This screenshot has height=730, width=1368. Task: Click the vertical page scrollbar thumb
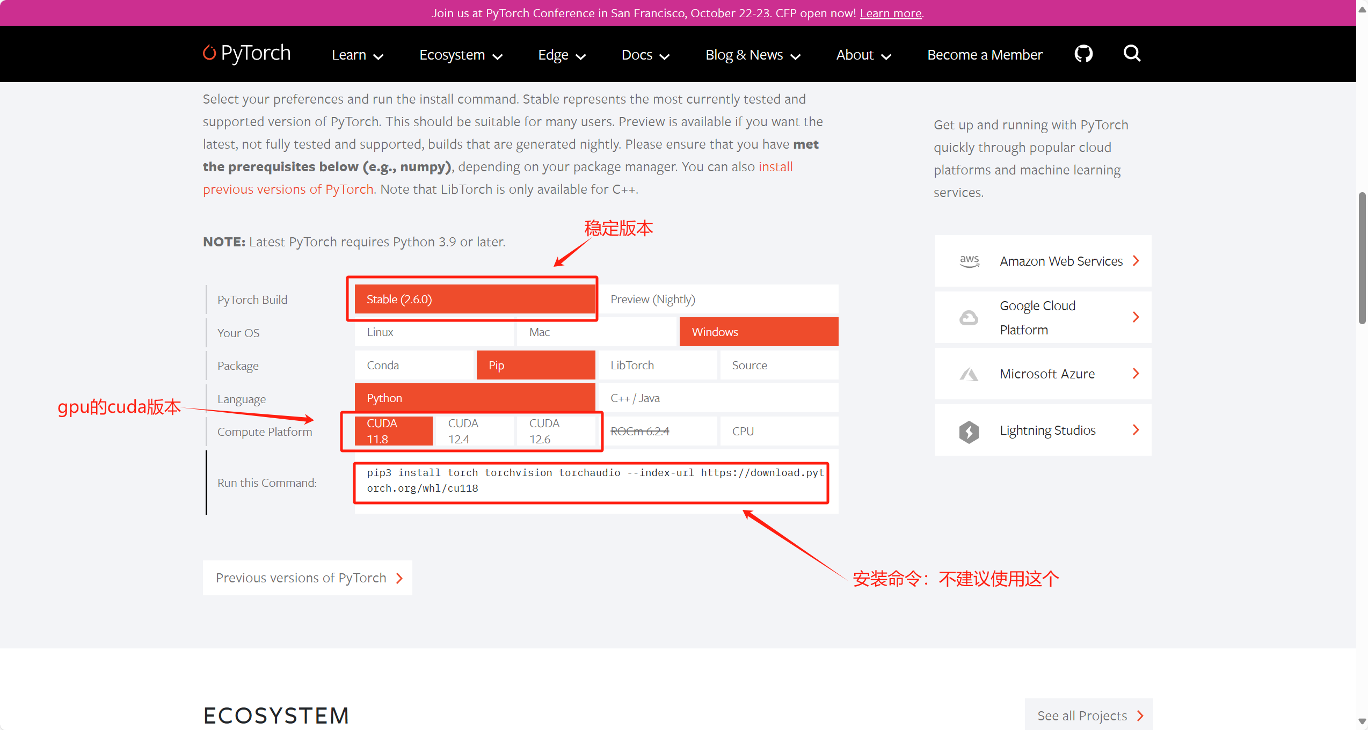coord(1362,258)
